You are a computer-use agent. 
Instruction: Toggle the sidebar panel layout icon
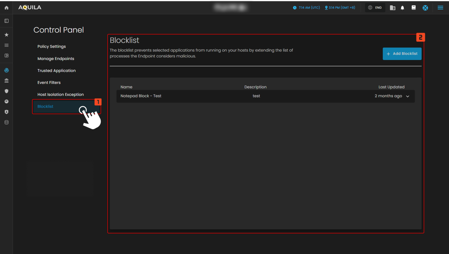pyautogui.click(x=6, y=21)
